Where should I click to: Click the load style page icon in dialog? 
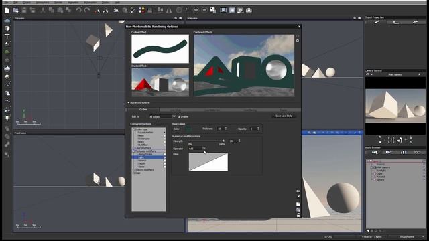pos(298,204)
